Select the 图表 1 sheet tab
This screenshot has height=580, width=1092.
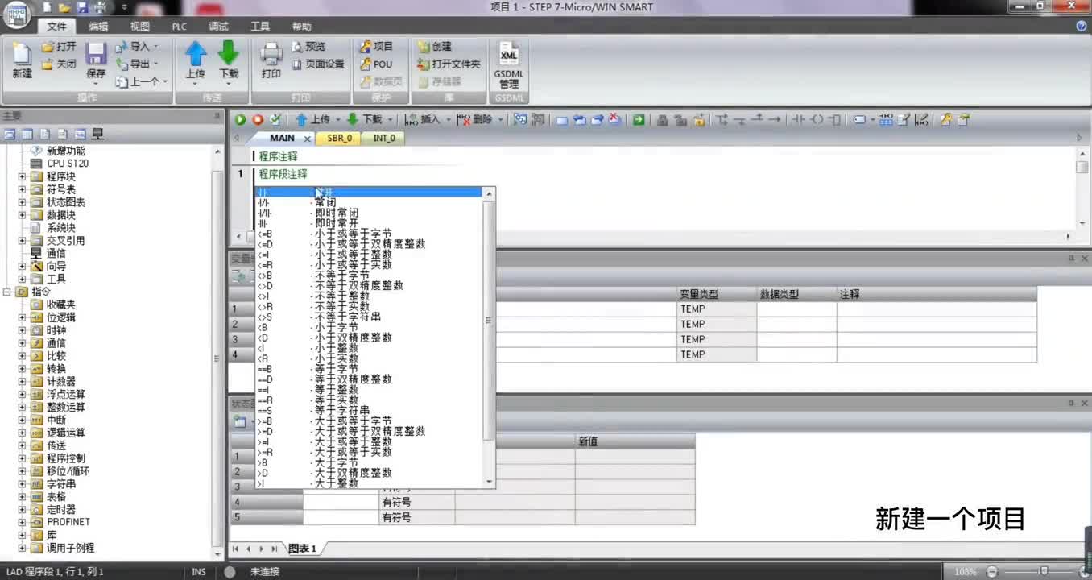[303, 549]
